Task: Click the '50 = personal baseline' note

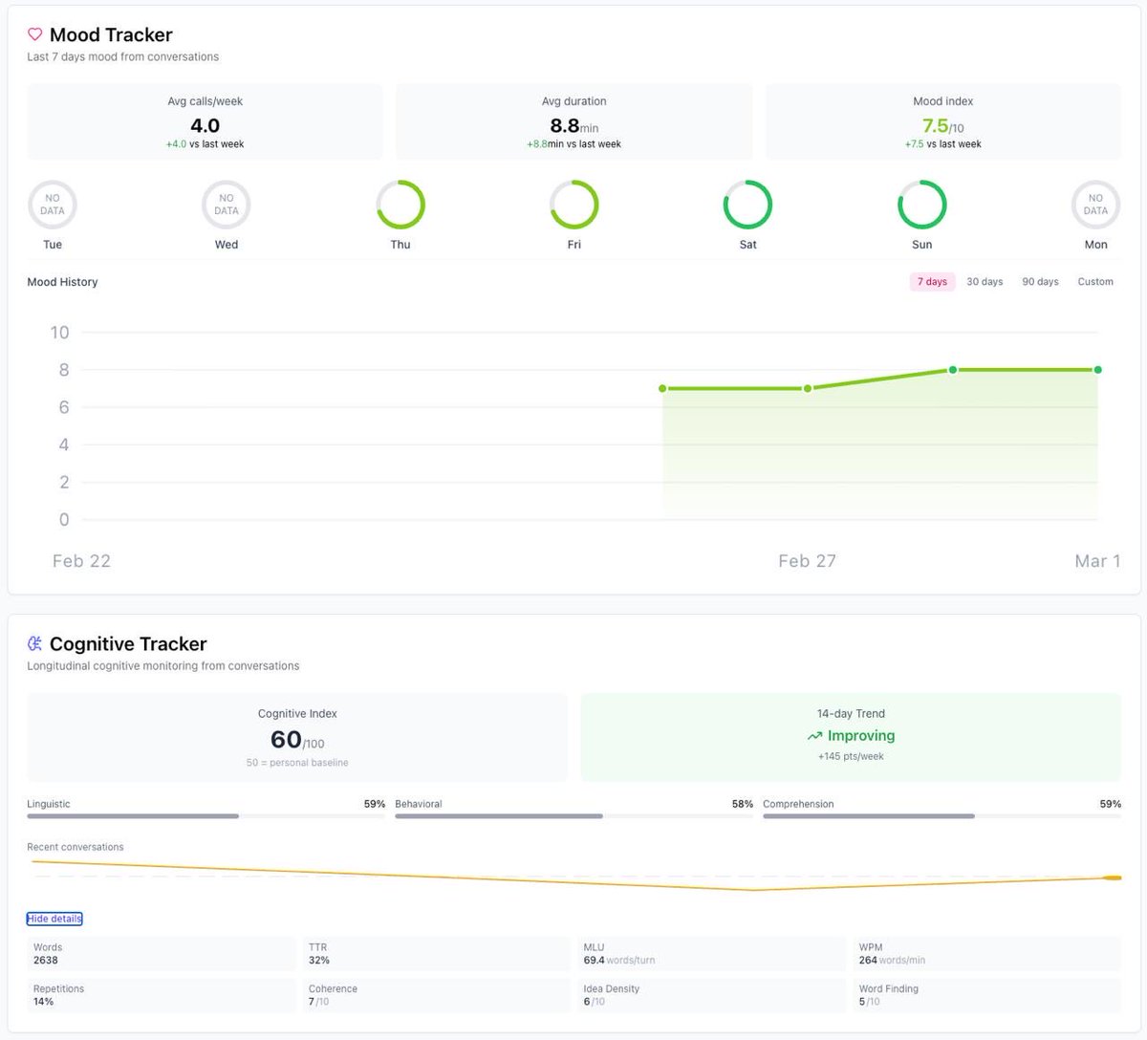Action: [x=297, y=763]
